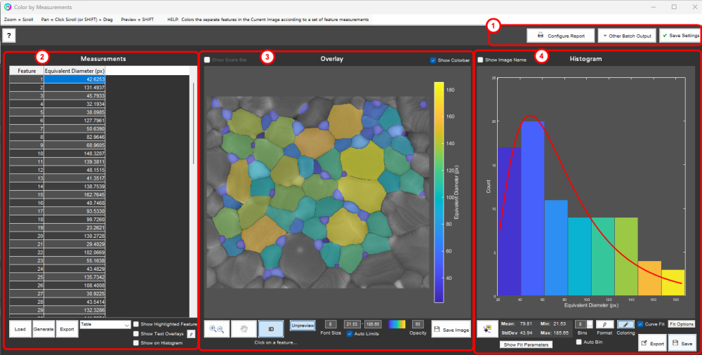Select the cell 42.8253
This screenshot has height=355, width=702.
[75, 79]
